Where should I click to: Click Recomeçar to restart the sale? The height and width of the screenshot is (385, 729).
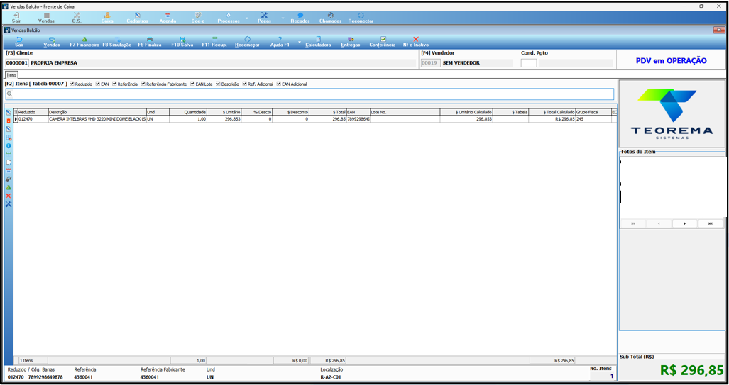[247, 43]
